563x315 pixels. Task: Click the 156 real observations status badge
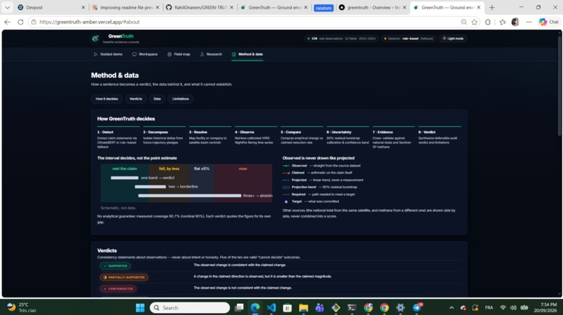pos(341,38)
